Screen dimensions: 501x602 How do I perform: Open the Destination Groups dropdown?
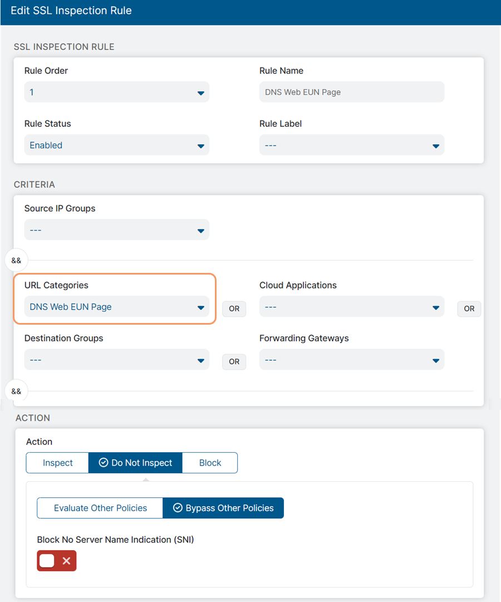116,360
